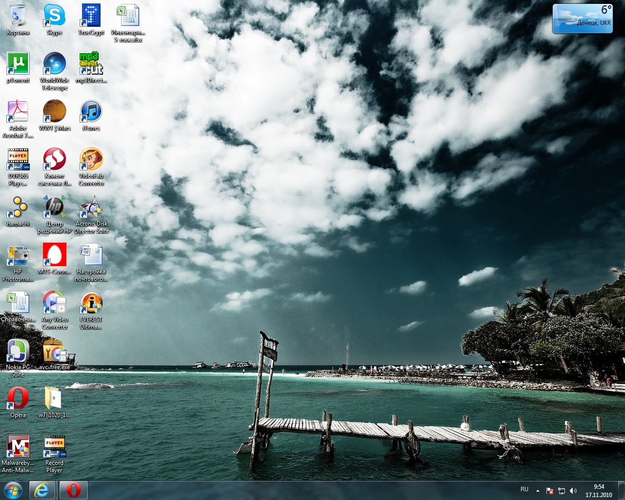Launch iTunes from the desktop
Image resolution: width=625 pixels, height=500 pixels.
pyautogui.click(x=91, y=116)
